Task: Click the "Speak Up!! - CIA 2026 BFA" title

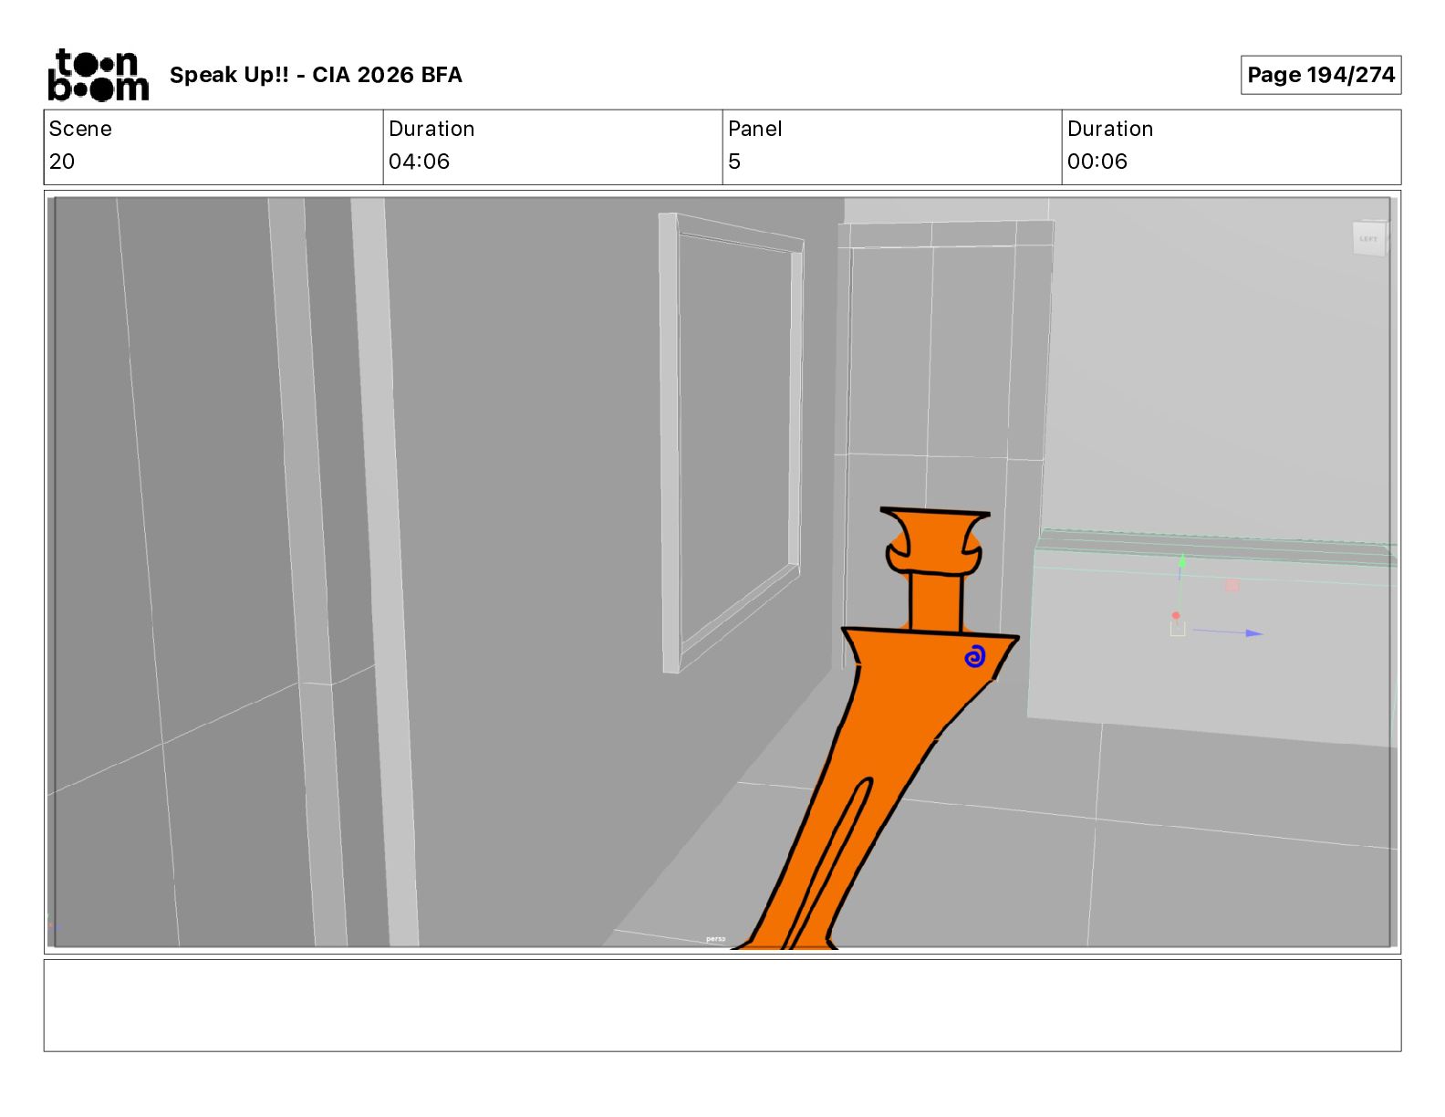Action: [316, 75]
